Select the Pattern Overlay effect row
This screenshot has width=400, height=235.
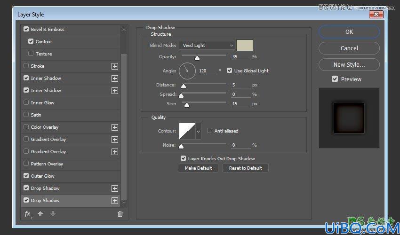(x=71, y=164)
